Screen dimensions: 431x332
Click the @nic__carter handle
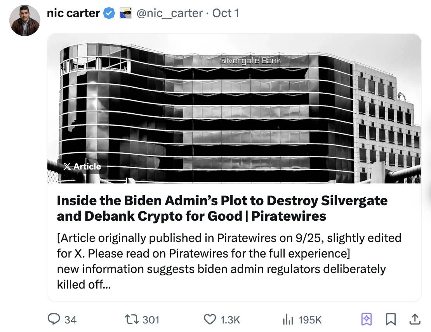(x=169, y=13)
